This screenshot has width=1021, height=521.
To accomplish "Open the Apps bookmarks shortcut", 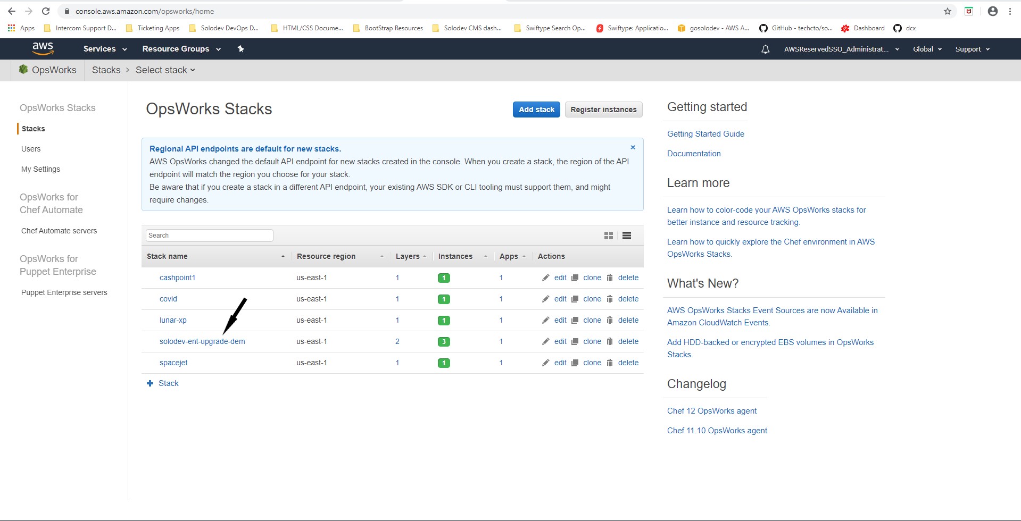I will pos(21,28).
